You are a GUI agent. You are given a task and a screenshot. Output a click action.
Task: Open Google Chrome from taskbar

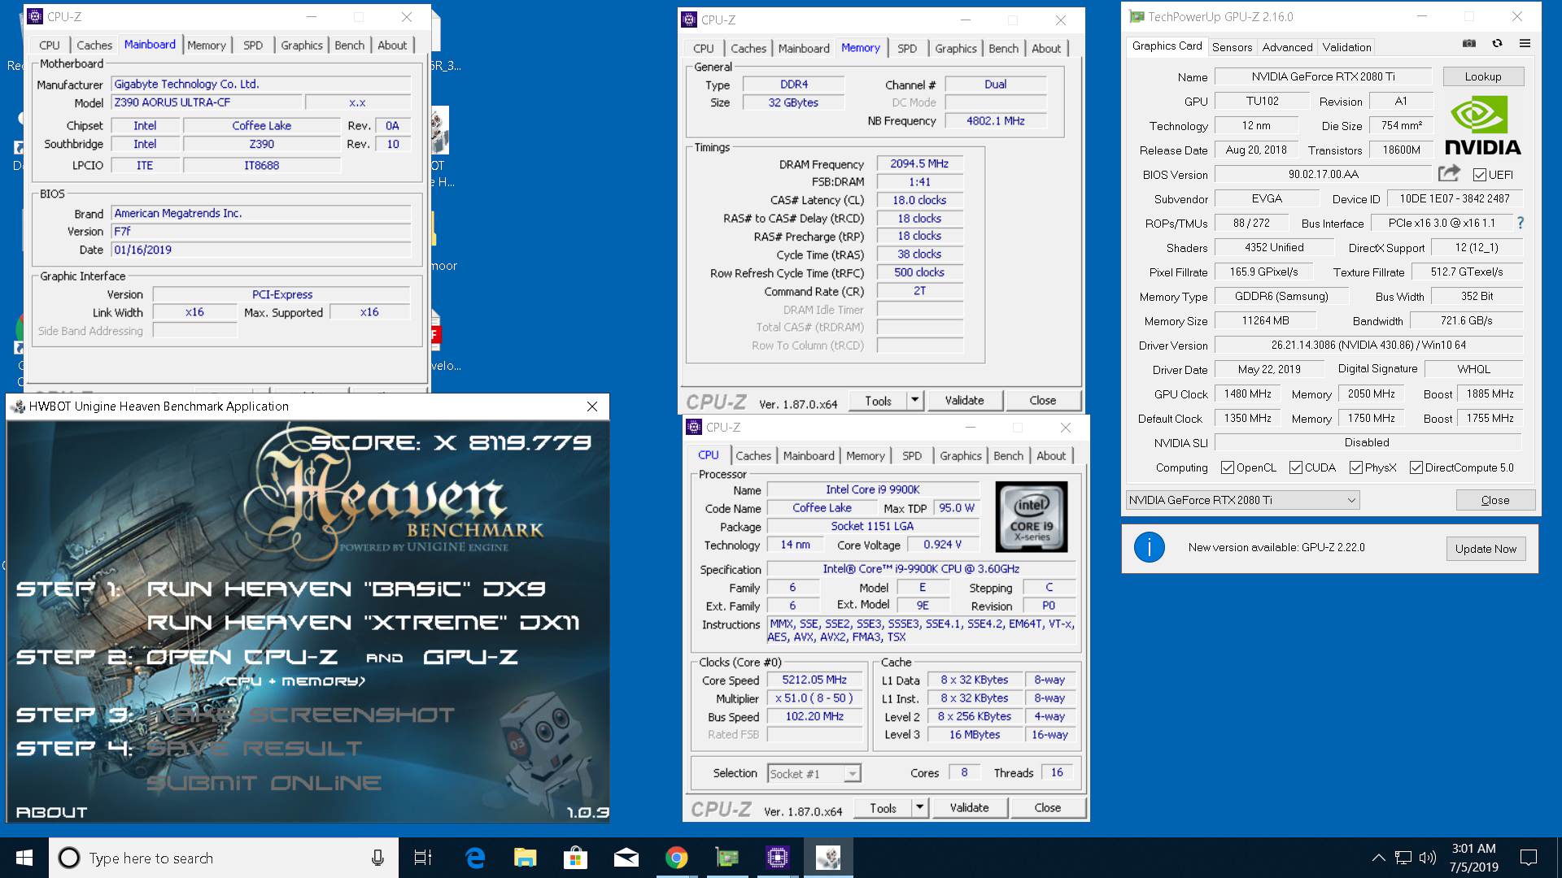tap(676, 858)
